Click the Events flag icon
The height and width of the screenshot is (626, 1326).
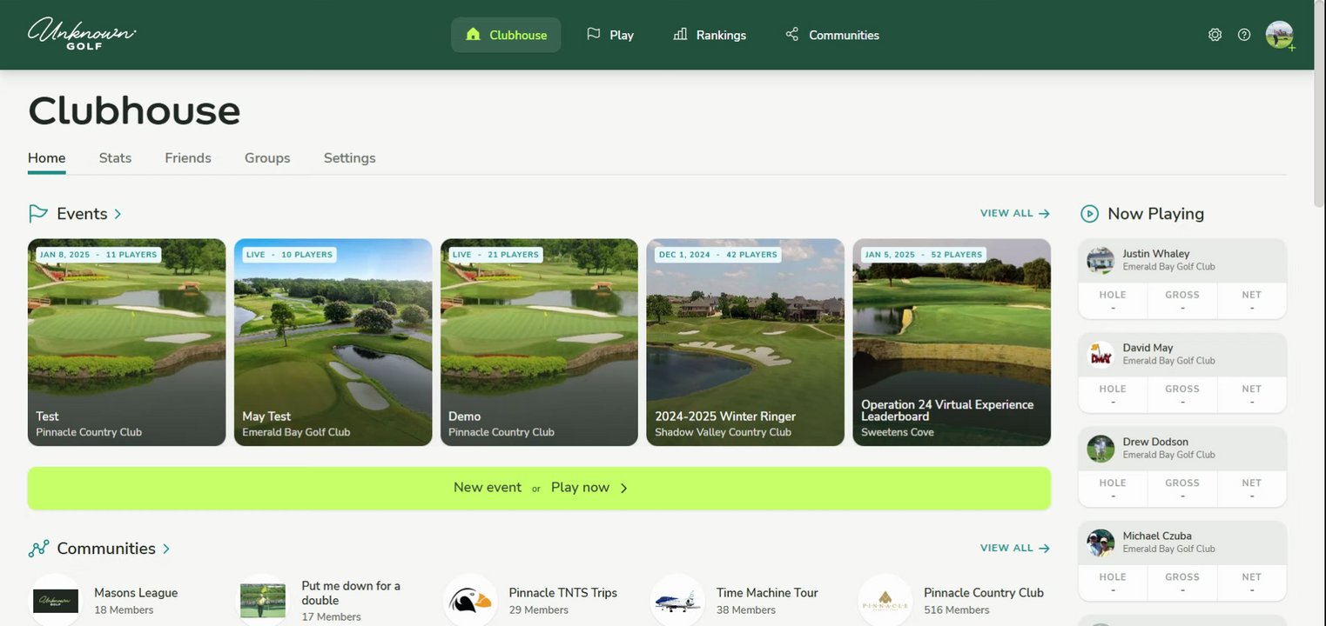(x=37, y=213)
